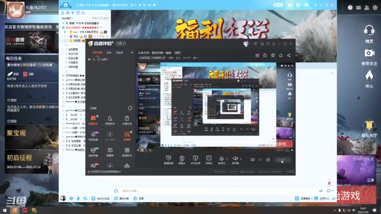The height and width of the screenshot is (214, 381).
Task: Open the share icon in streaming companion header
Action: [x=289, y=55]
